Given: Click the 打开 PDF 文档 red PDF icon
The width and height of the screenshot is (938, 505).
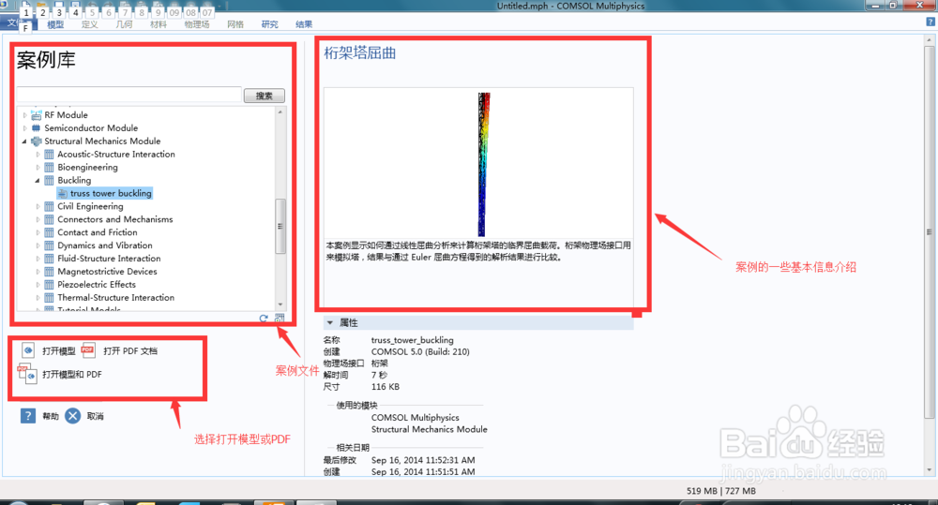Looking at the screenshot, I should pyautogui.click(x=88, y=350).
